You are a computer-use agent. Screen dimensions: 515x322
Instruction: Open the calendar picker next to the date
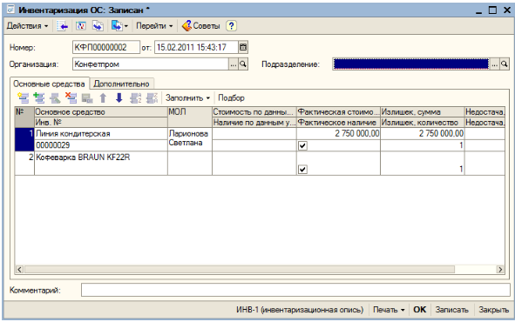[243, 48]
